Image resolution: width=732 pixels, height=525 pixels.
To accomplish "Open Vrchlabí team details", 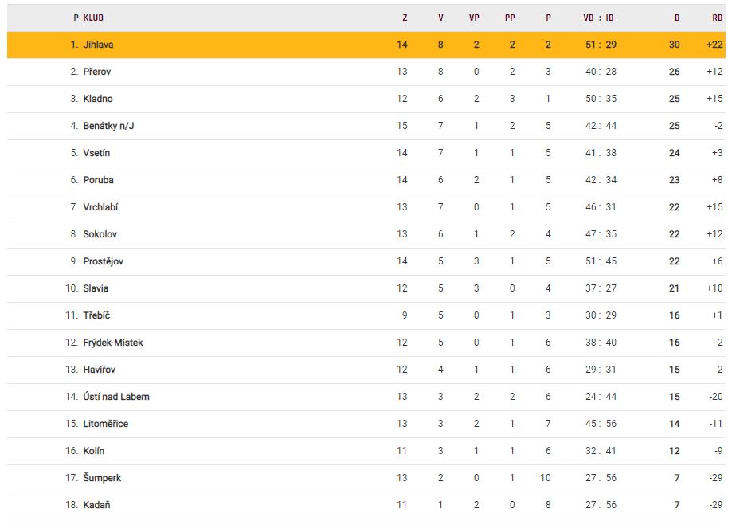I will (100, 207).
